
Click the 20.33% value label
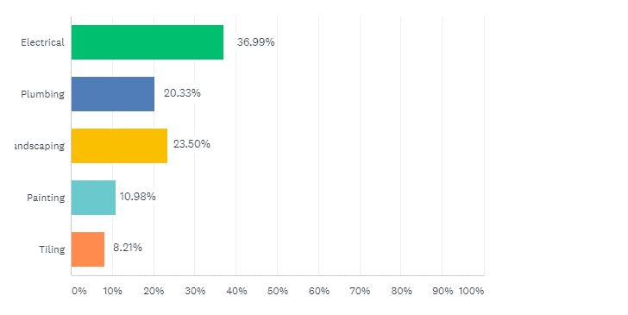[x=182, y=93]
